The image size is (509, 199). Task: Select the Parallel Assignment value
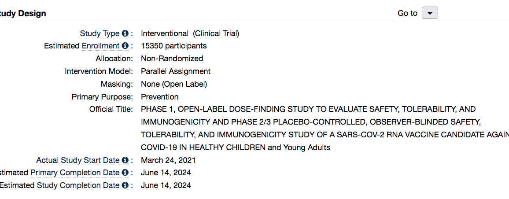tap(176, 71)
